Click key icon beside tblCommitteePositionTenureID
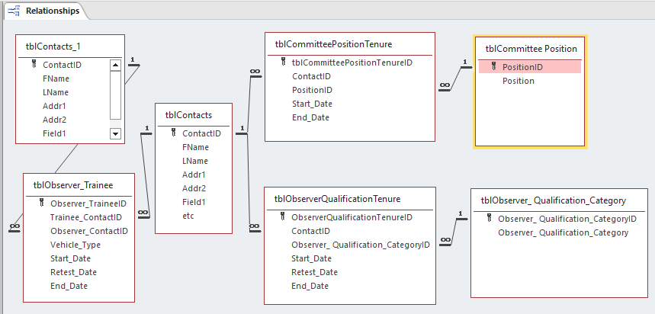The image size is (655, 314). tap(283, 62)
